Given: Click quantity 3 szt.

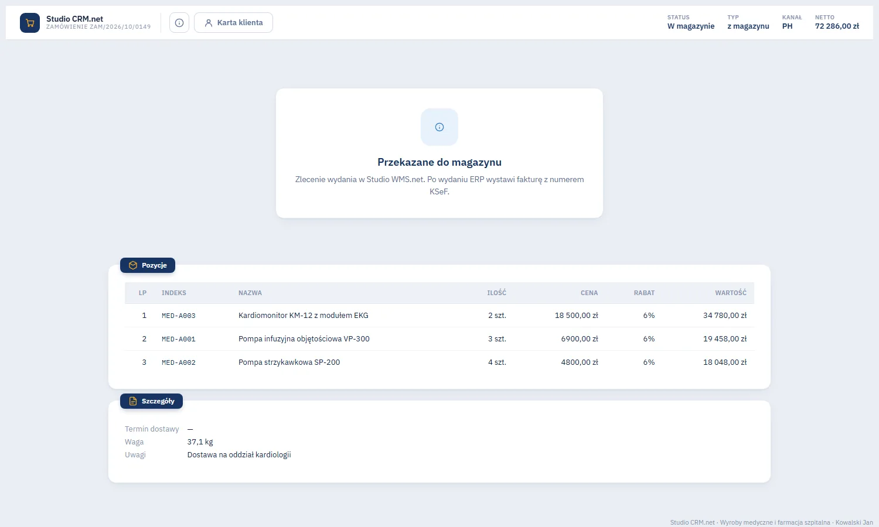Looking at the screenshot, I should coord(497,339).
